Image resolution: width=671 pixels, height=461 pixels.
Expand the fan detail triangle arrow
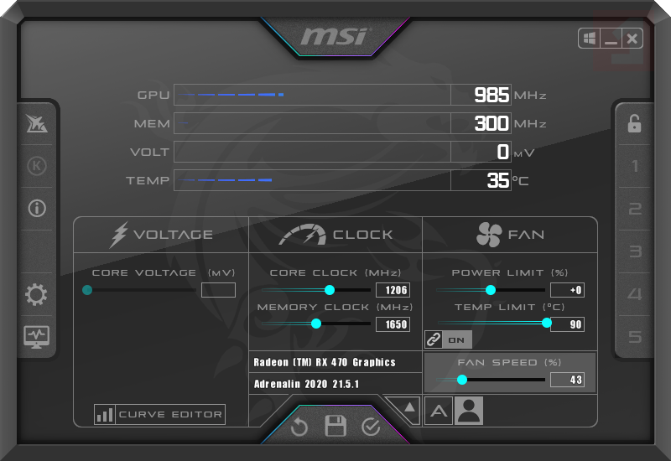coord(409,407)
